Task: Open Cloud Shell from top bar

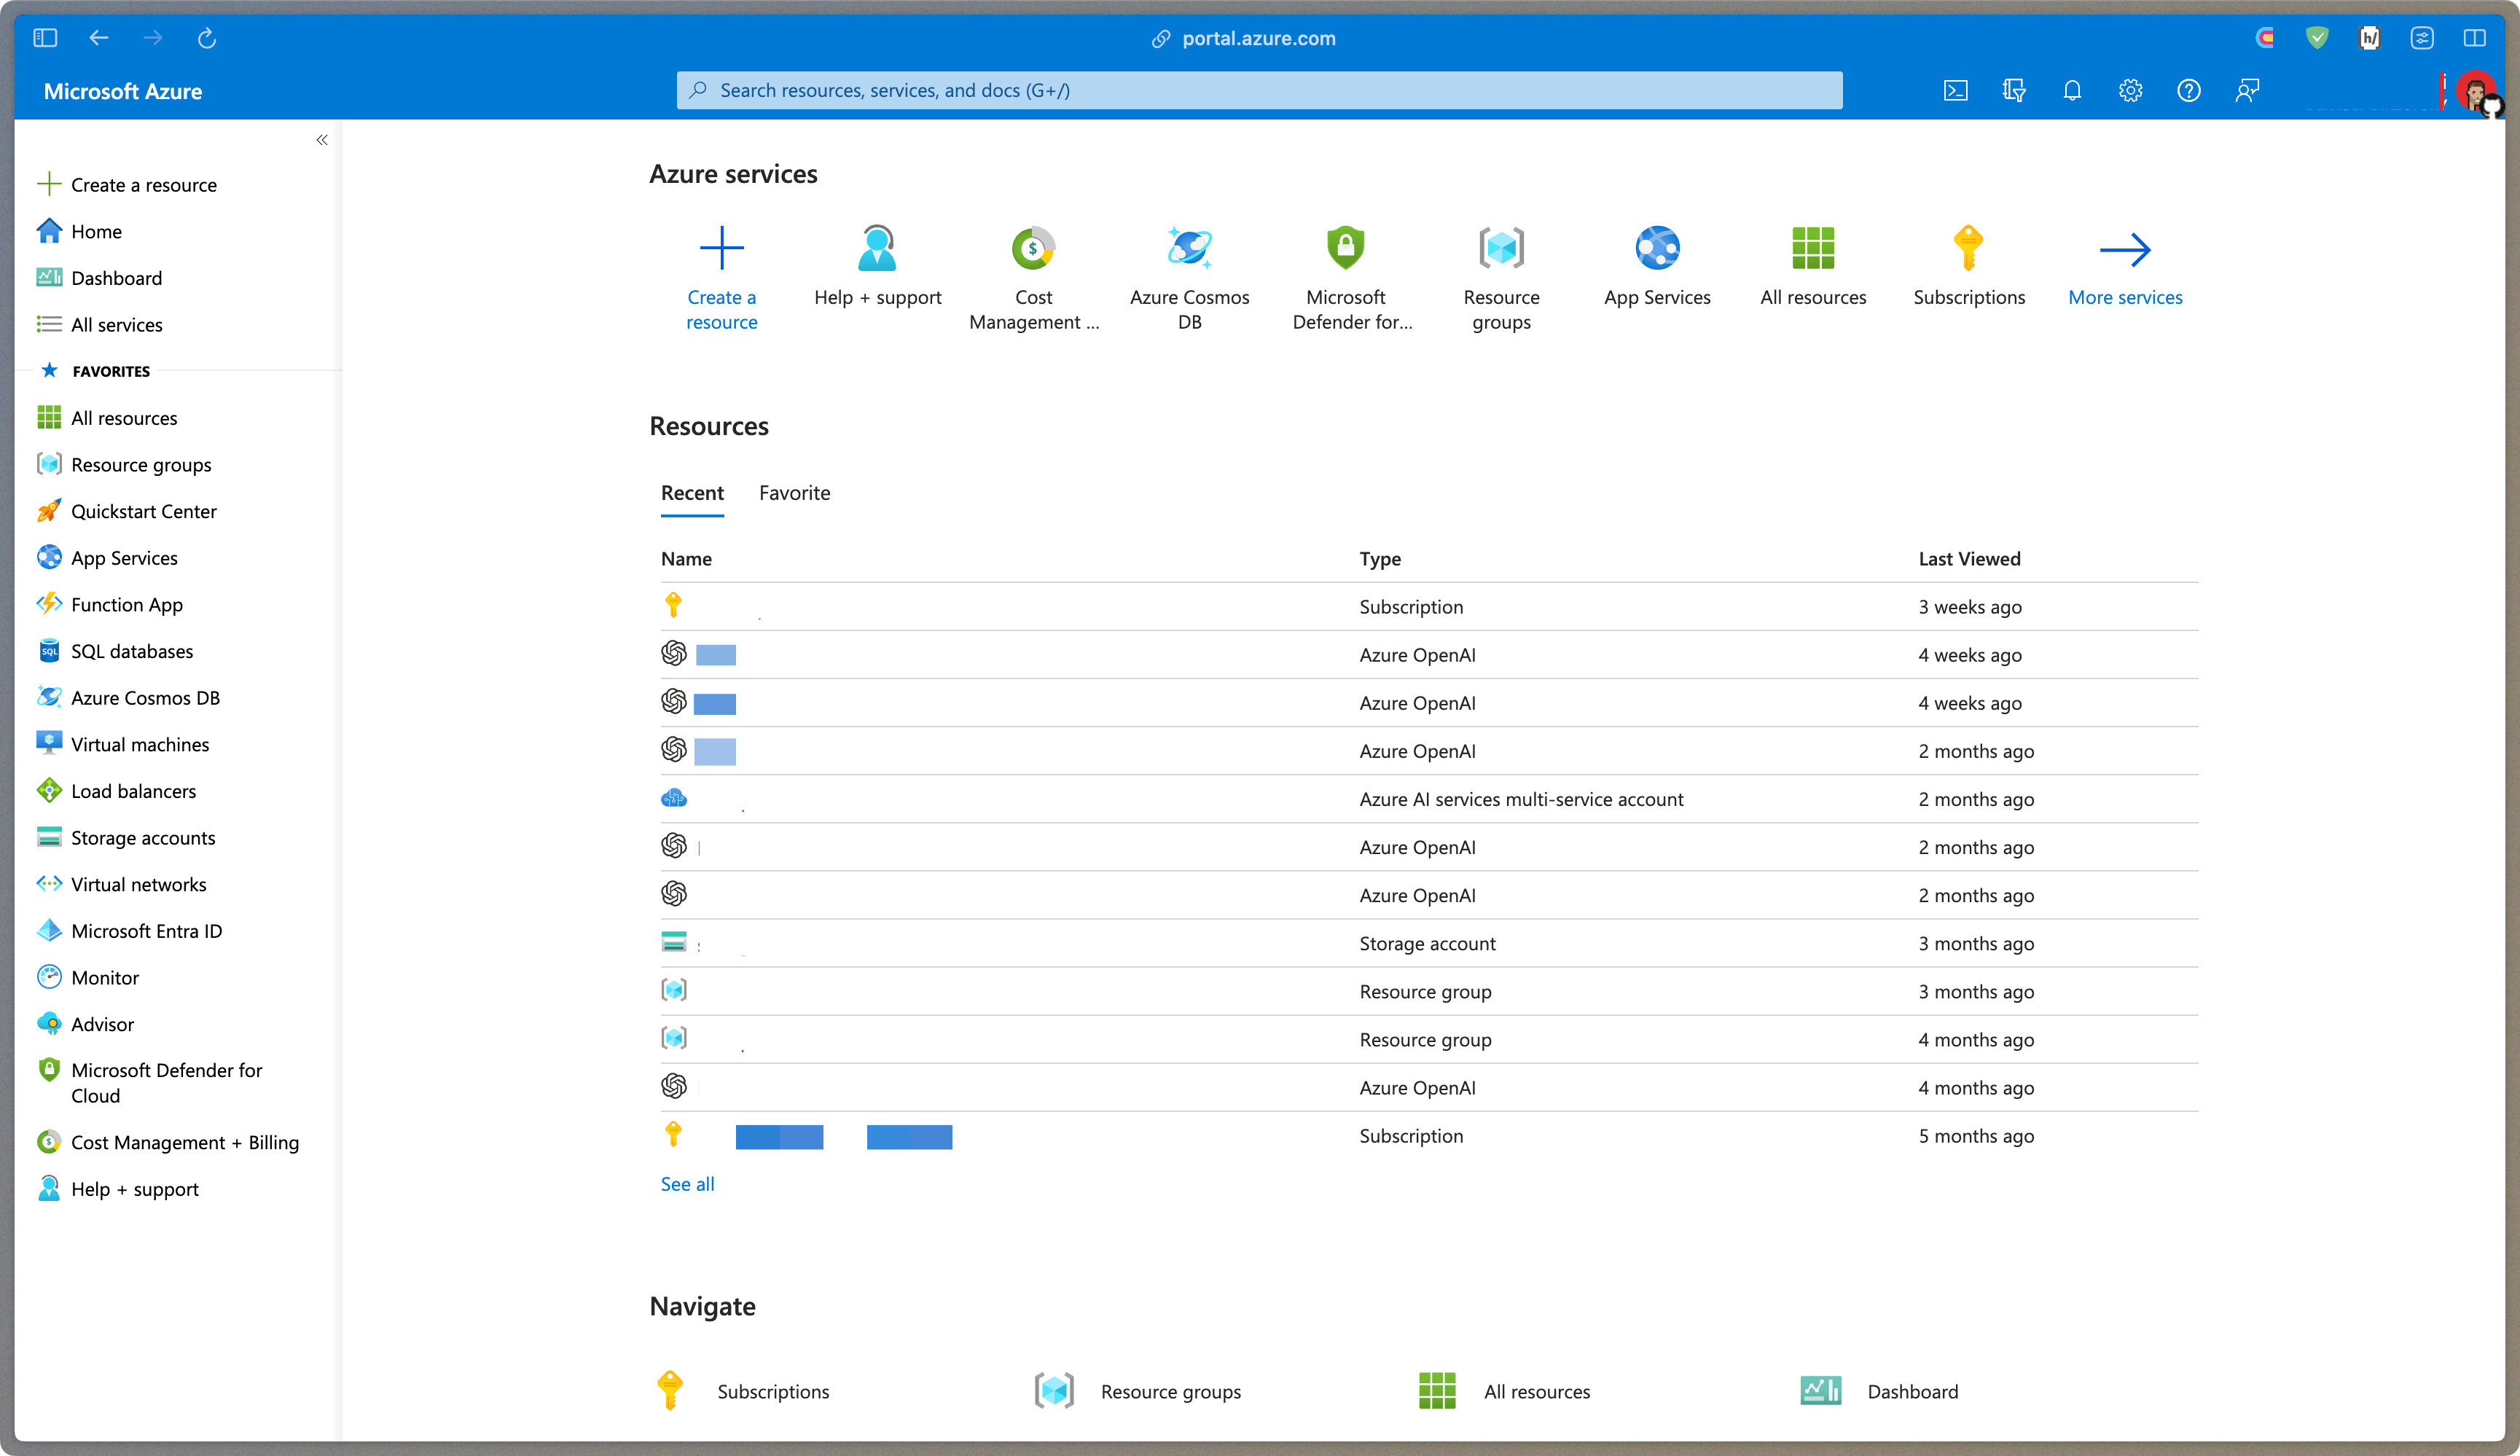Action: pyautogui.click(x=1955, y=91)
